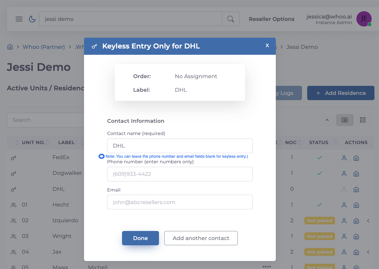The image size is (379, 269).
Task: Click the top search field containing jessi demo
Action: click(130, 19)
